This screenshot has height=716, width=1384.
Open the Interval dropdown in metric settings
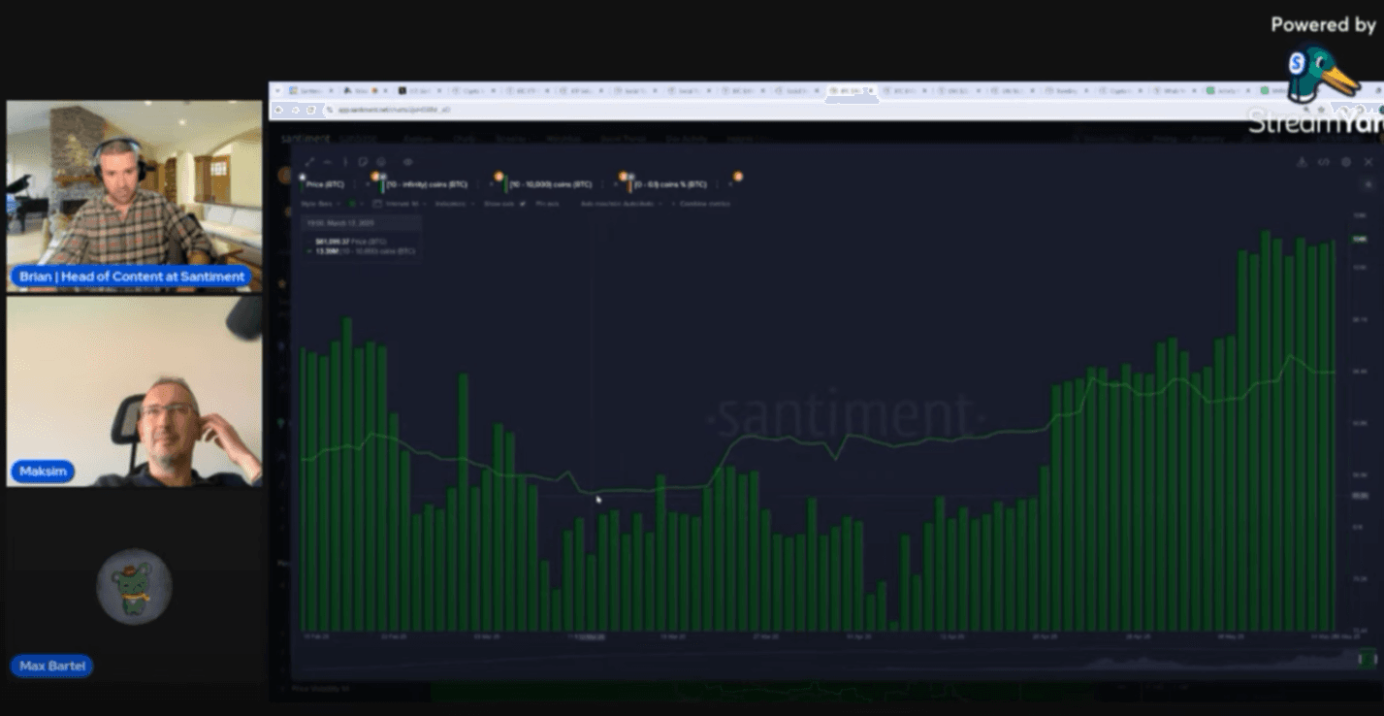[400, 204]
